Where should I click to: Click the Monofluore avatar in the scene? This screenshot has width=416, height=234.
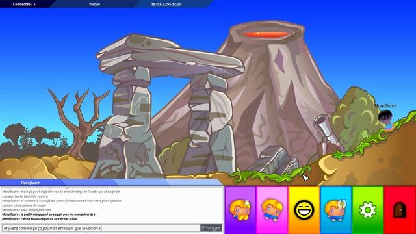coord(386,120)
